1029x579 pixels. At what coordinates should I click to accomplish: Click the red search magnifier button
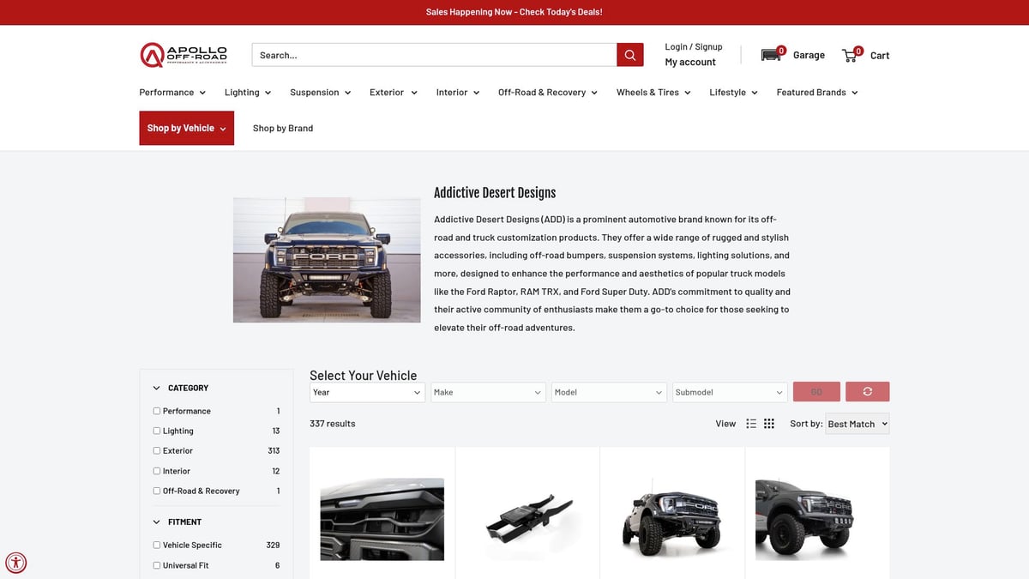click(629, 55)
